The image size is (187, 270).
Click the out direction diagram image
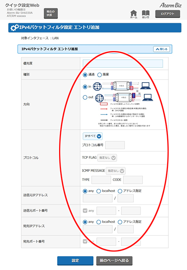[x=124, y=97]
